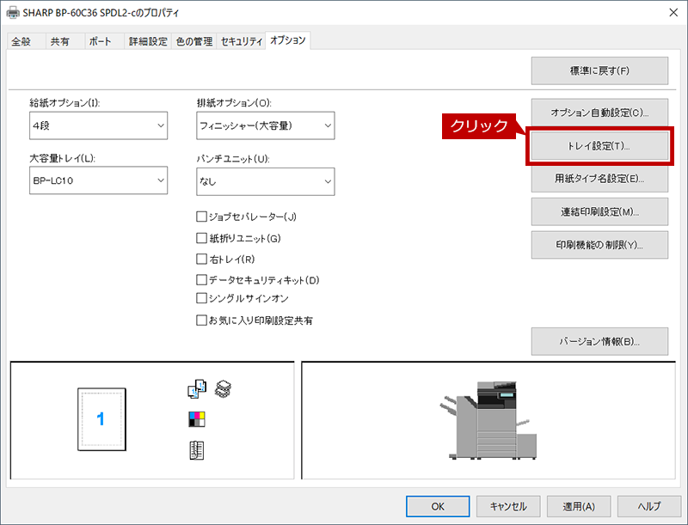Switch to the 詳細設定 tab
The height and width of the screenshot is (525, 688).
coord(148,41)
